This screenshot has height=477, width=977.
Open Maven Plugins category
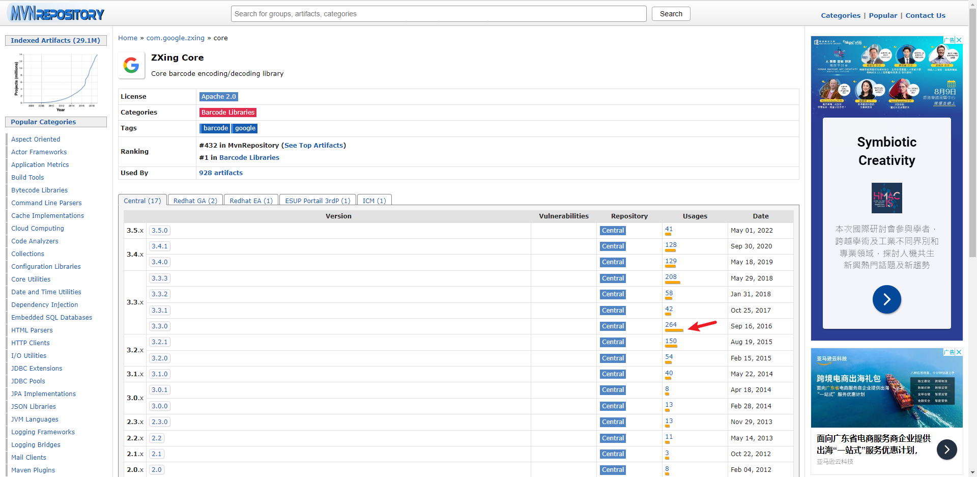tap(33, 470)
